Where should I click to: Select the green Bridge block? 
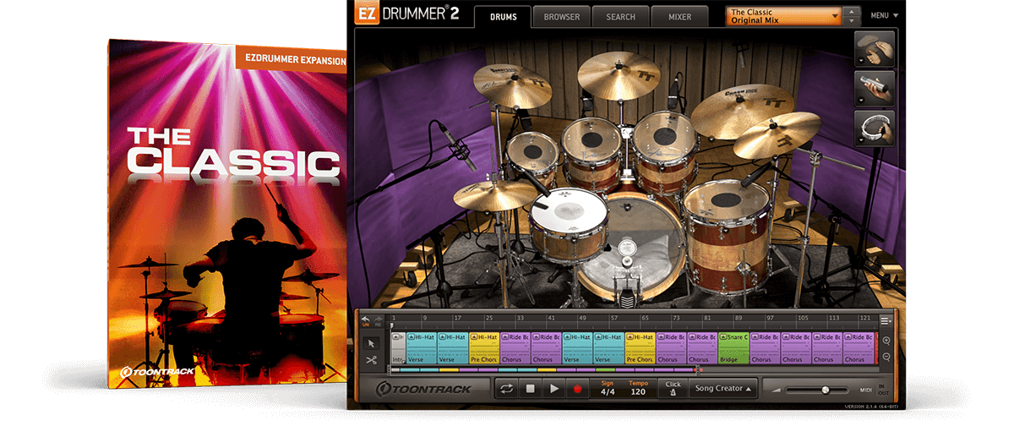click(x=733, y=347)
